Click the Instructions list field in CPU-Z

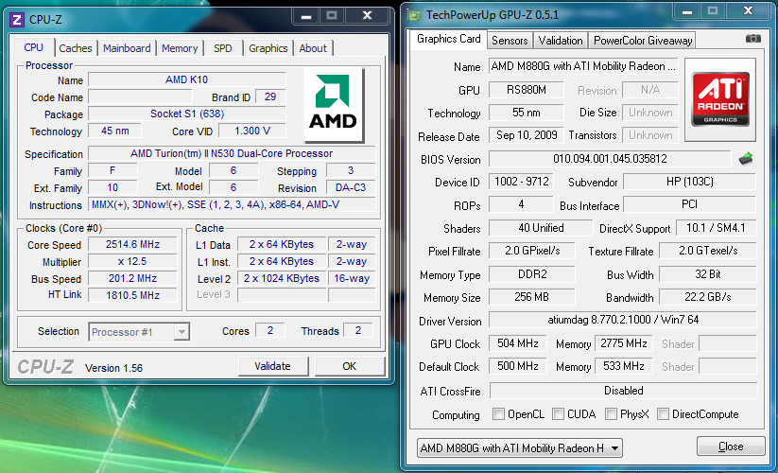pyautogui.click(x=232, y=204)
